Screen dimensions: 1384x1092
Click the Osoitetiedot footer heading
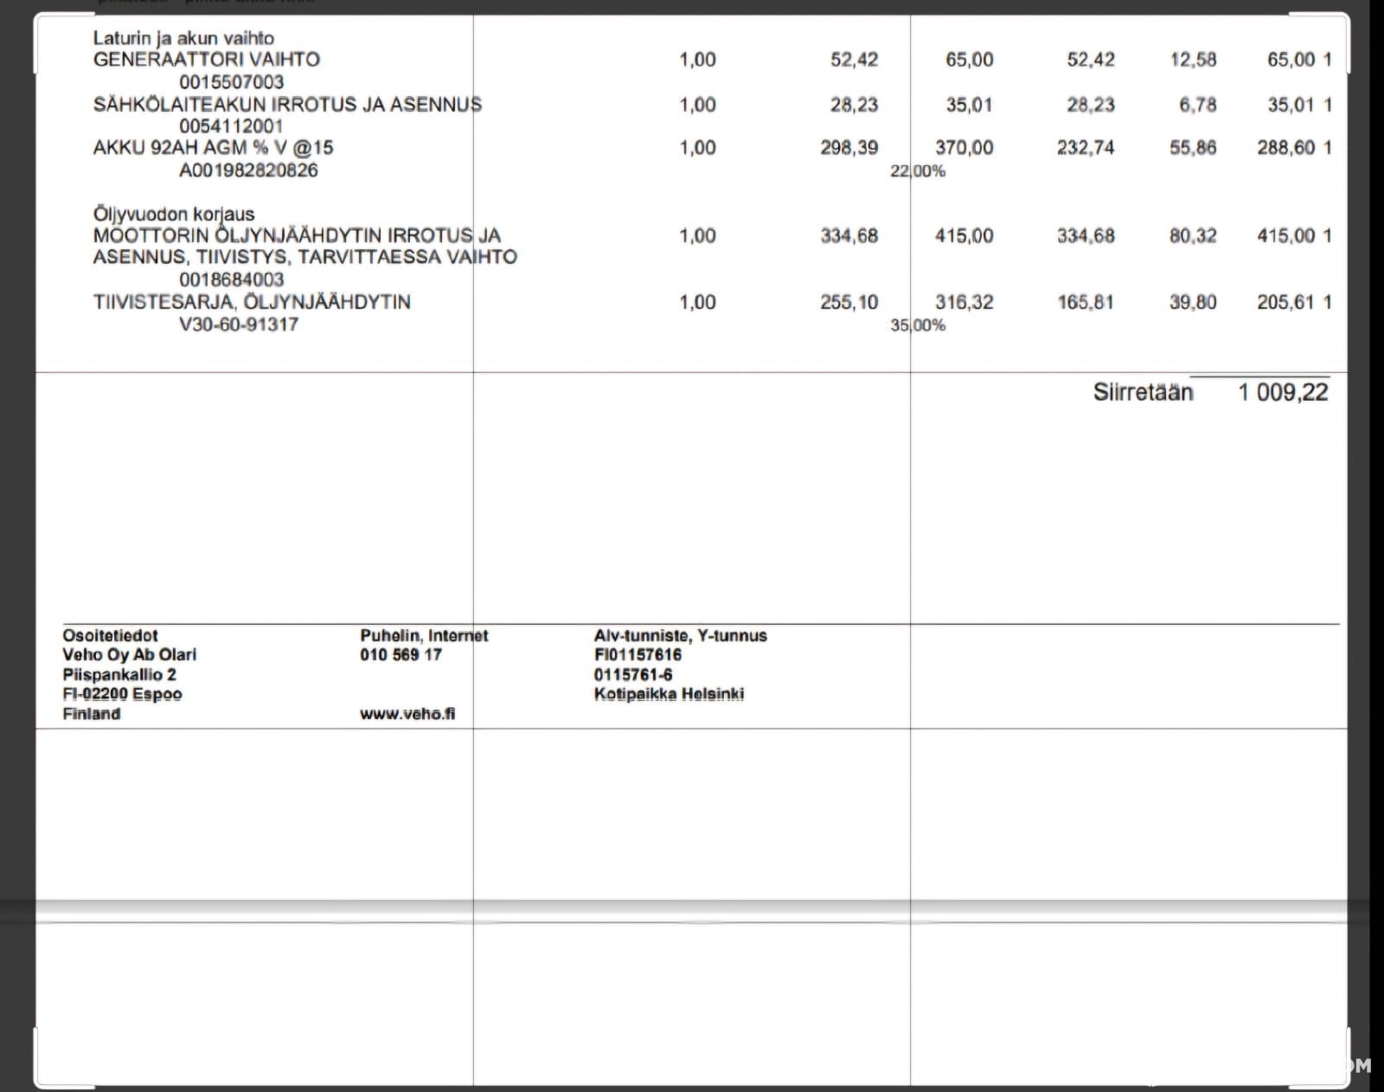110,635
